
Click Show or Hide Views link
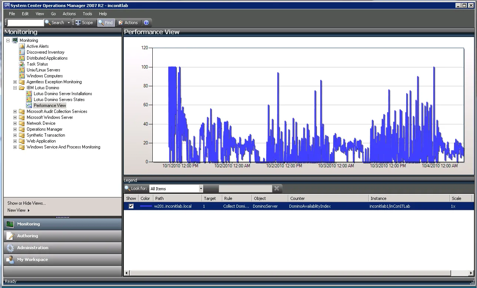click(27, 203)
